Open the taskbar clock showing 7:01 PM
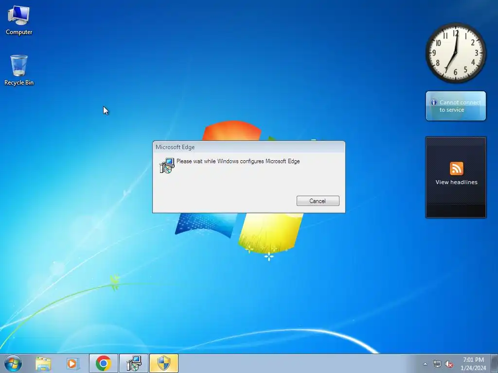The height and width of the screenshot is (373, 498). click(473, 364)
